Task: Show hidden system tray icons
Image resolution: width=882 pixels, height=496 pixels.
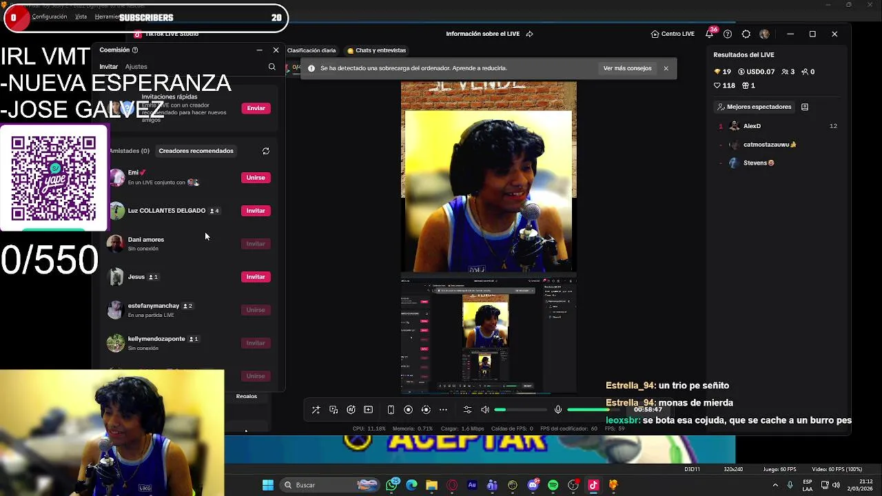Action: tap(775, 485)
